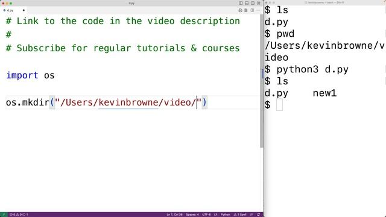Click the feedback icon in status bar

click(252, 215)
